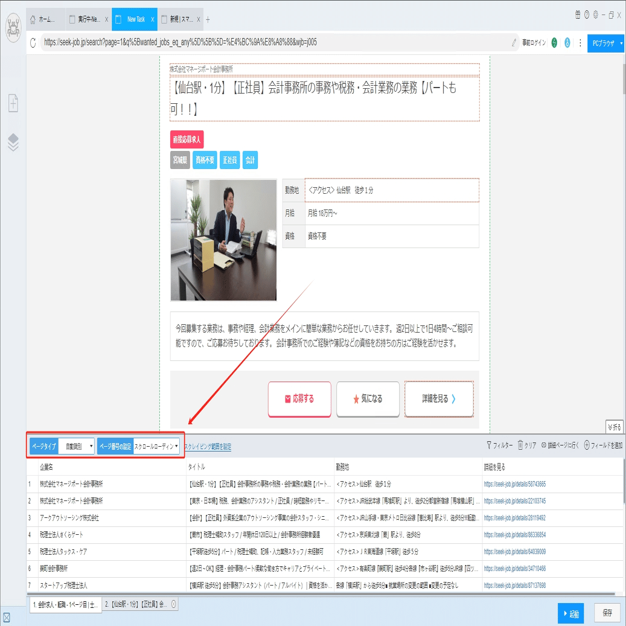Click 詳細ページに行く in data toolbar
Screen dimensions: 626x626
(x=560, y=445)
